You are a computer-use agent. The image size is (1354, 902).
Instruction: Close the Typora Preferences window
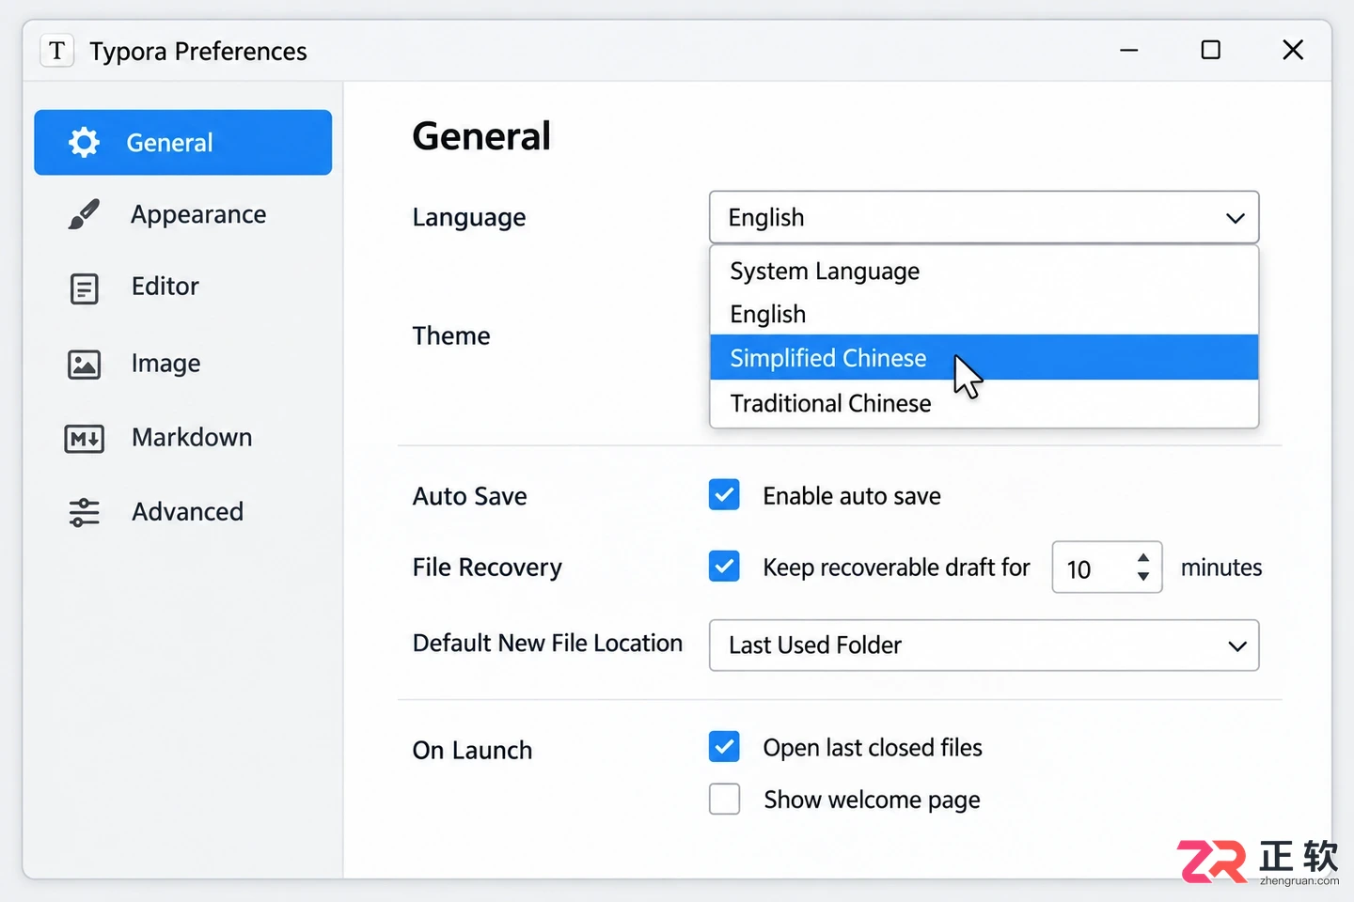point(1293,50)
